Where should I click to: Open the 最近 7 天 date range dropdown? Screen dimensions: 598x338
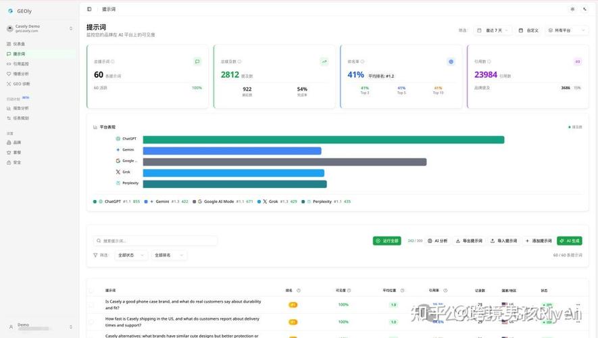point(493,30)
